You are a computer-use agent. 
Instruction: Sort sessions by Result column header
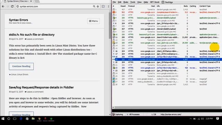tap(123, 6)
